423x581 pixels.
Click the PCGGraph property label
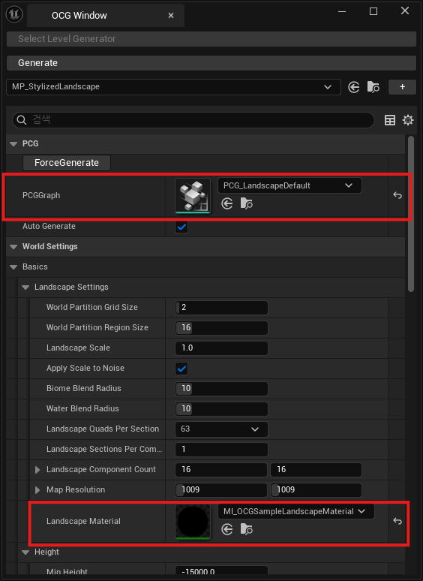pos(41,196)
